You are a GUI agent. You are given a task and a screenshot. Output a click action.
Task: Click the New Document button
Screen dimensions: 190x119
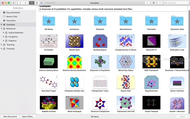[10, 116]
